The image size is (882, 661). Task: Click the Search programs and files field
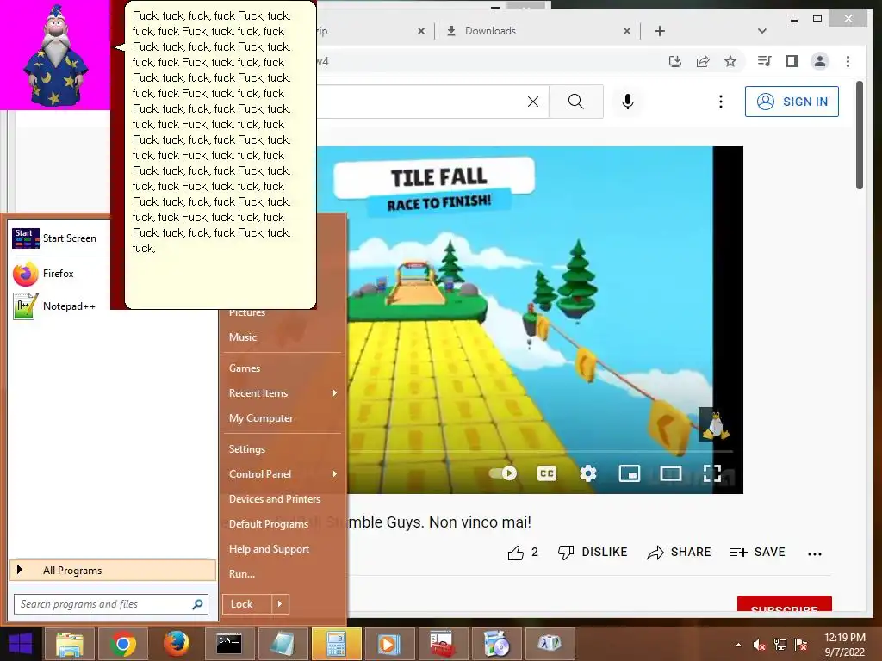[x=111, y=604]
